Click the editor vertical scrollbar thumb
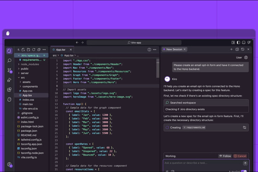Screen dimensions: 258x172 point(158,68)
